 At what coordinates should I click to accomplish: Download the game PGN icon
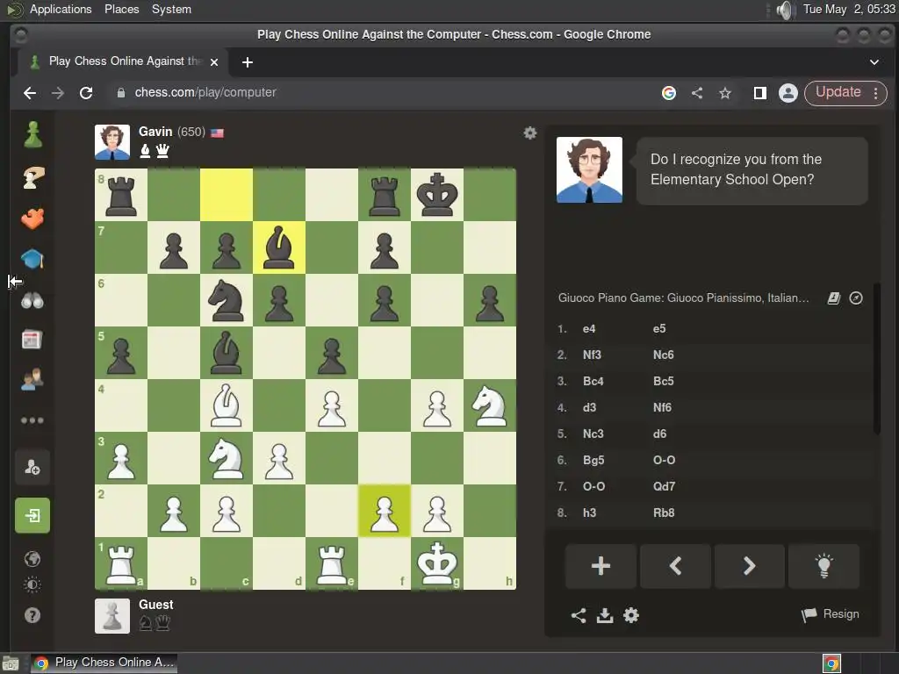[605, 615]
